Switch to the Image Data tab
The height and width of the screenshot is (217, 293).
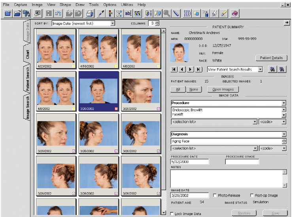point(27,32)
